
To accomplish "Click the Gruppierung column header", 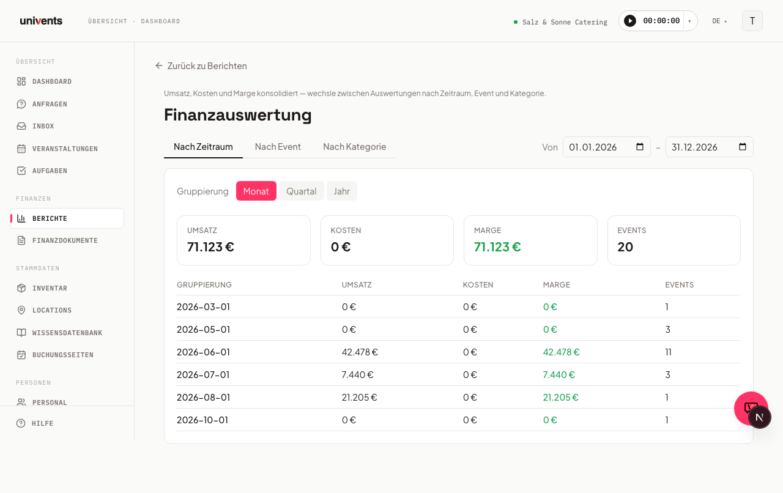I will (x=204, y=284).
